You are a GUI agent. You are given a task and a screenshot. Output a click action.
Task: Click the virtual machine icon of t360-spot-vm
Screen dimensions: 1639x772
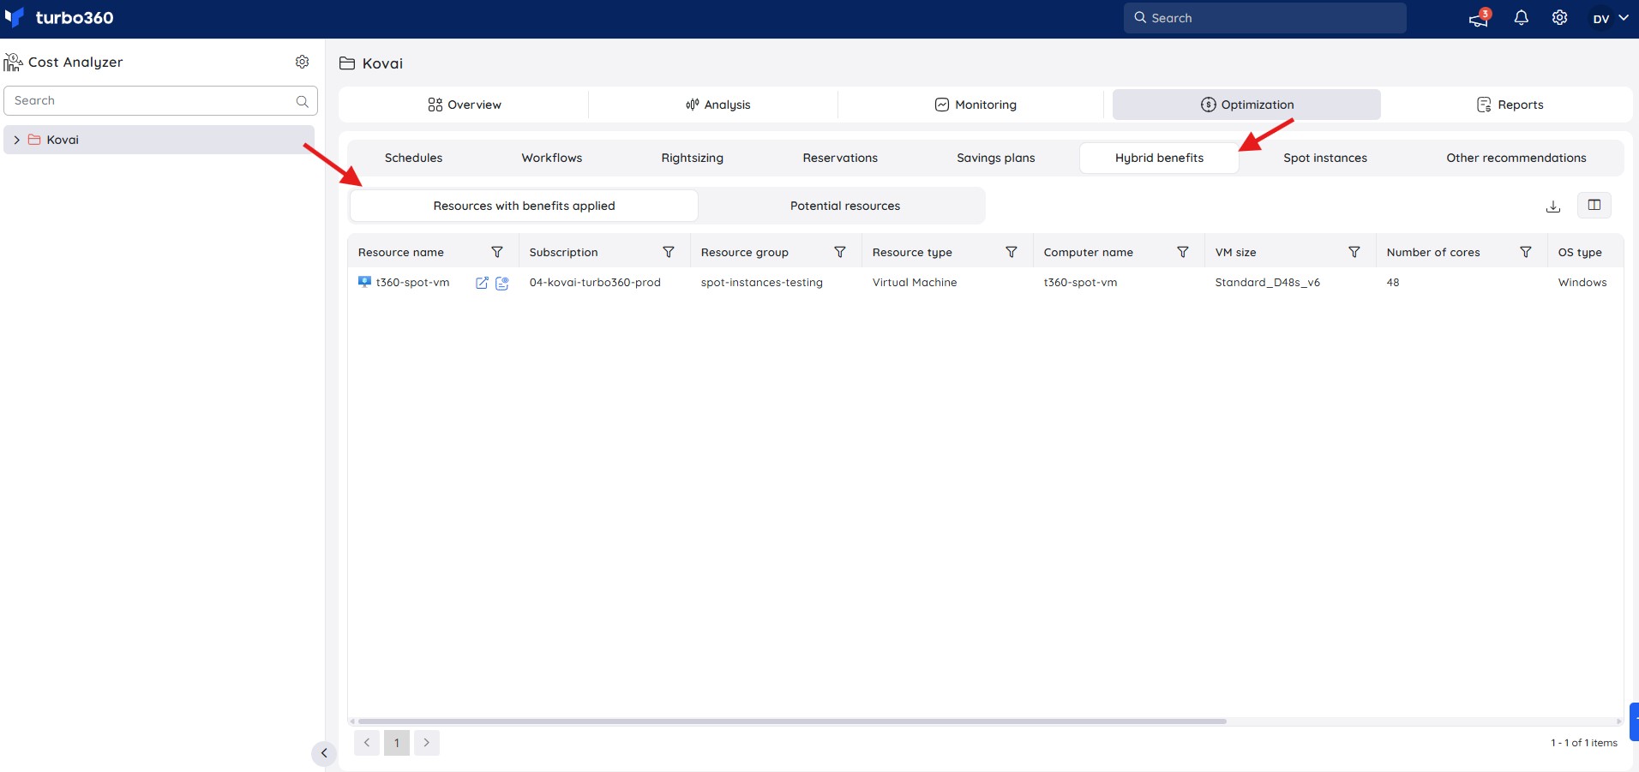(x=365, y=282)
